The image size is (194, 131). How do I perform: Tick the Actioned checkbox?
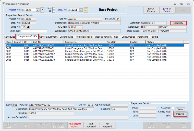(173, 108)
